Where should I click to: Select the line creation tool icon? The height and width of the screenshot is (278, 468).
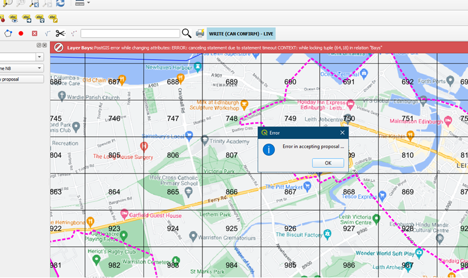47,34
